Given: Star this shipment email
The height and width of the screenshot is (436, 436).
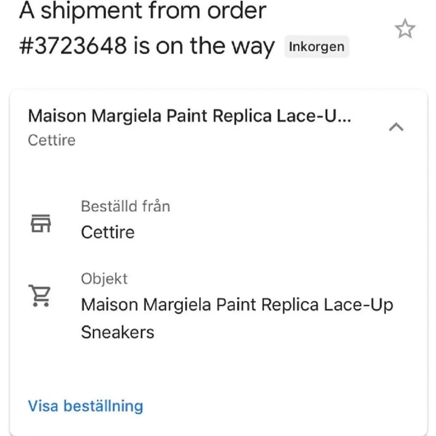Looking at the screenshot, I should click(x=405, y=28).
